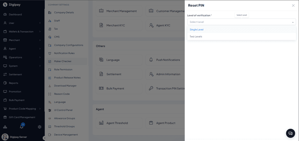Click the UI Control Panel sliders icon
This screenshot has height=141, width=299.
[50, 110]
